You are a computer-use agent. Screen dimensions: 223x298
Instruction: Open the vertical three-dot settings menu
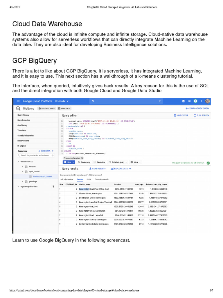pos(202,101)
